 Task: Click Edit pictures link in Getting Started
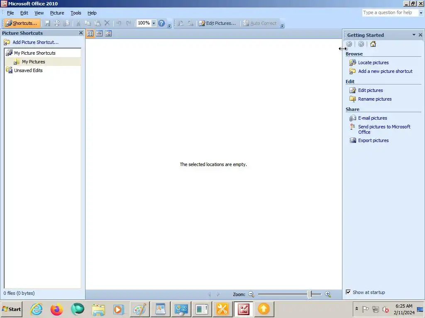pyautogui.click(x=371, y=90)
